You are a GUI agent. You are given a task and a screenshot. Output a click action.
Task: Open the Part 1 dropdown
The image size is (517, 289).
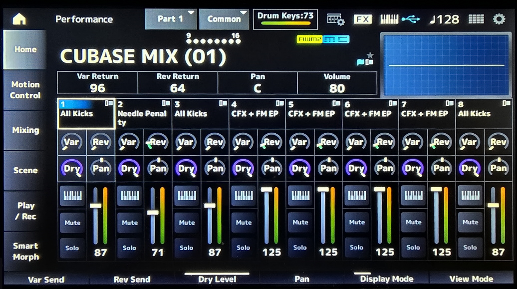171,19
